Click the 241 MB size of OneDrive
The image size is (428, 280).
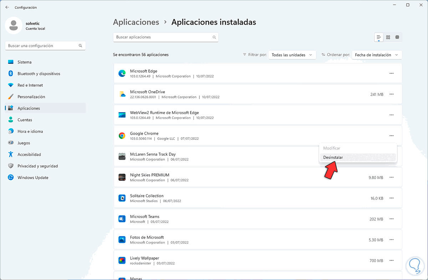(x=377, y=94)
